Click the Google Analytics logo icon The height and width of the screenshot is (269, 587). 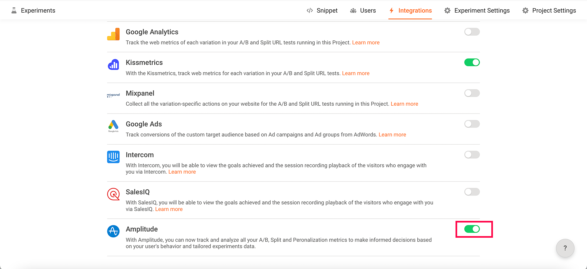coord(113,34)
